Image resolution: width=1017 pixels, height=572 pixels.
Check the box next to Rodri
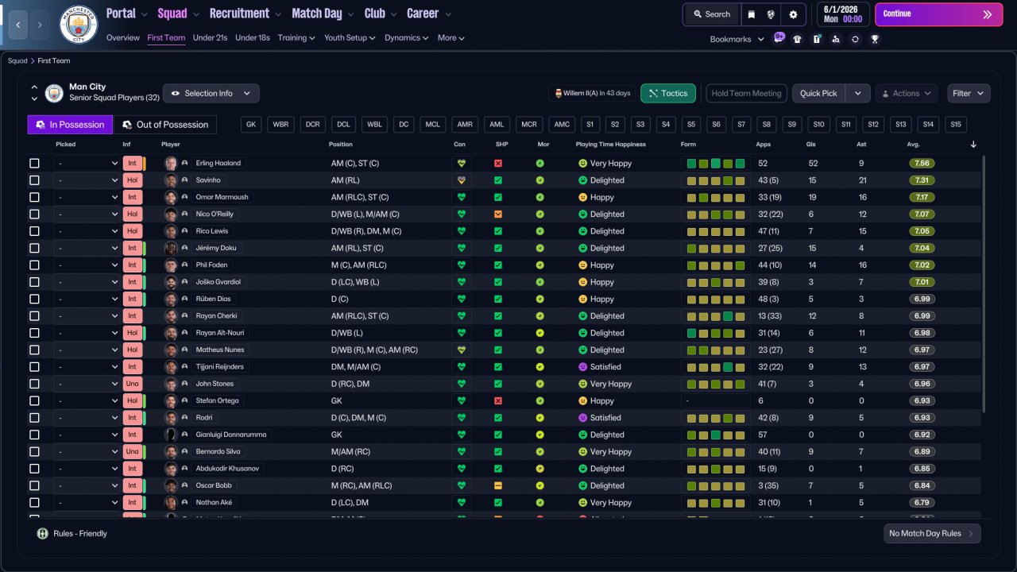coord(34,418)
